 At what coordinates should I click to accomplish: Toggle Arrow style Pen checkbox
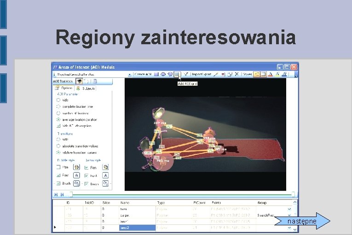(87, 168)
